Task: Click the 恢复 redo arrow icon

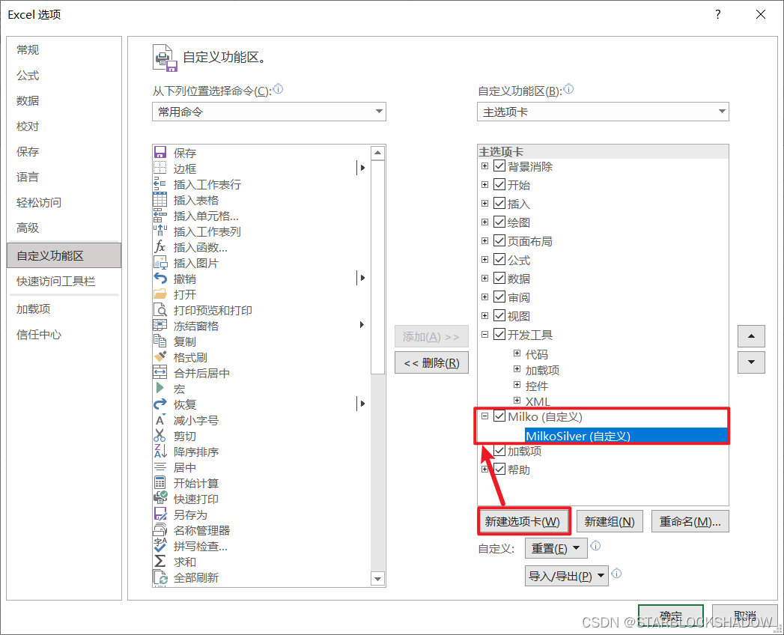Action: pos(160,404)
